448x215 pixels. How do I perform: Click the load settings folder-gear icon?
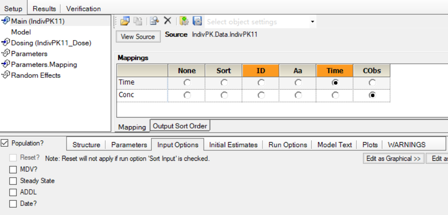[x=184, y=21]
